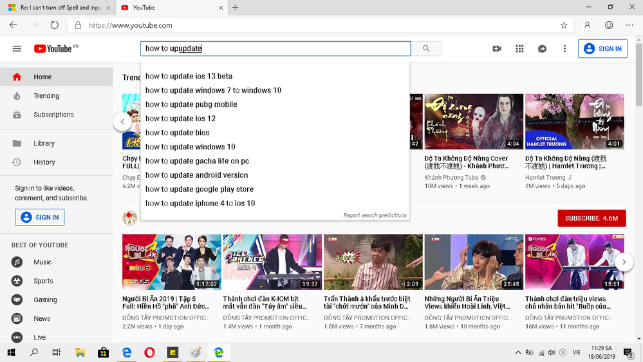Click the feedback smiley icon

pyautogui.click(x=609, y=25)
